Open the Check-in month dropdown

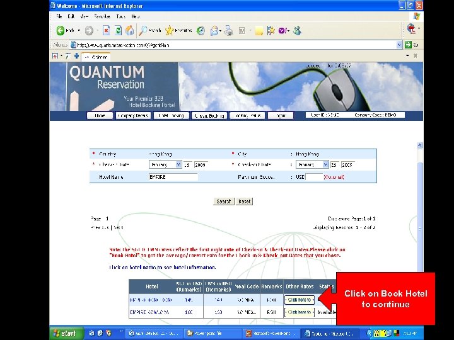[178, 164]
